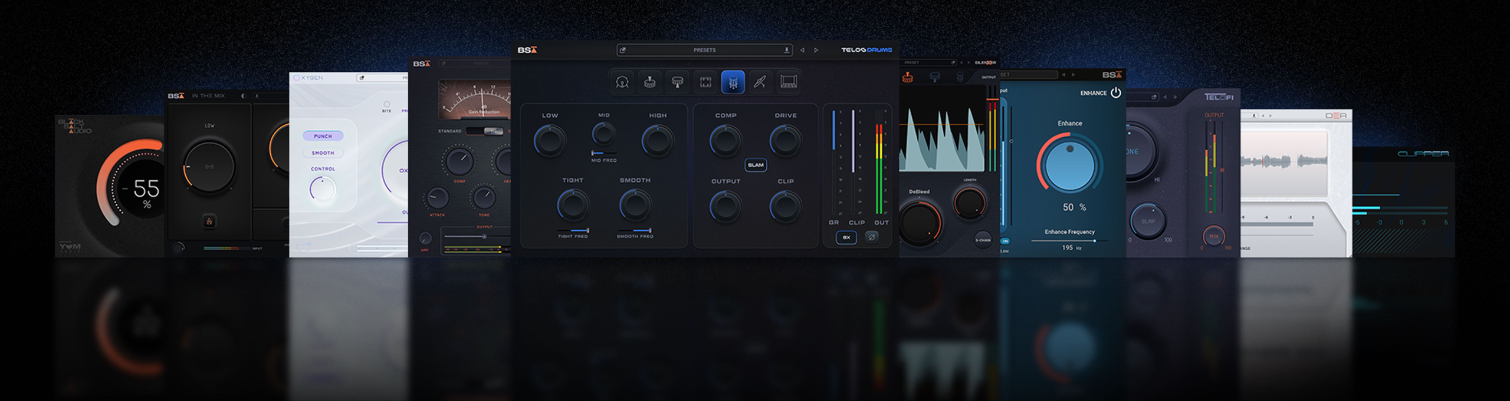Click the TIGHT knob in Telos Drums
Screen dimensions: 1510x401
[573, 206]
